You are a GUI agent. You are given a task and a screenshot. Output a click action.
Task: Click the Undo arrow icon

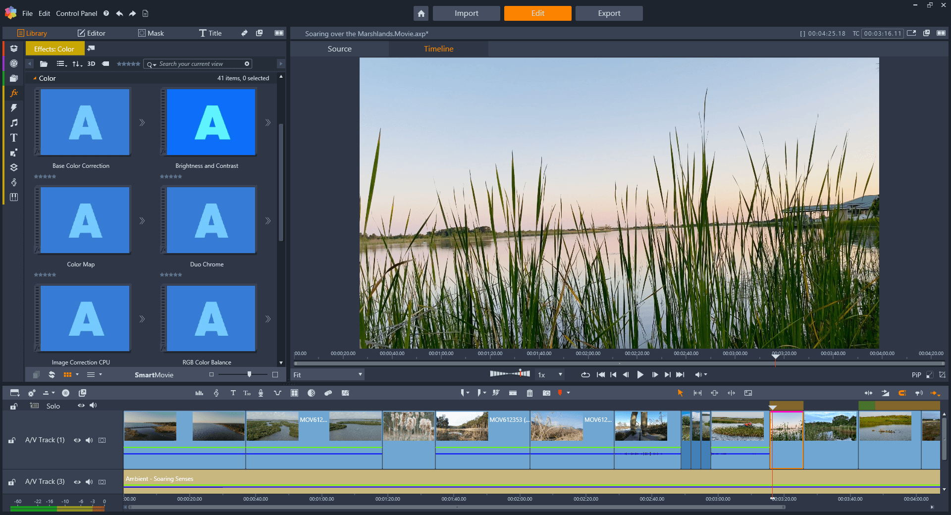pyautogui.click(x=119, y=13)
